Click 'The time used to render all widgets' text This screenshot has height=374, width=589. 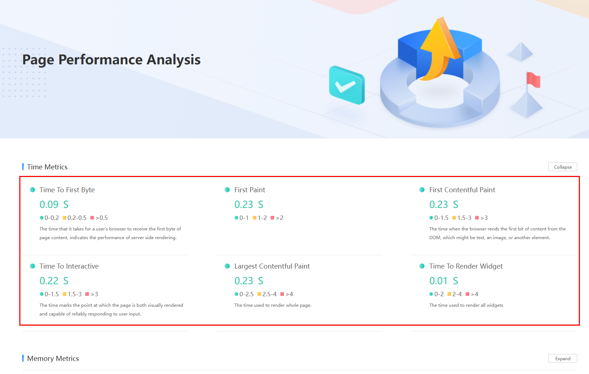pos(466,305)
